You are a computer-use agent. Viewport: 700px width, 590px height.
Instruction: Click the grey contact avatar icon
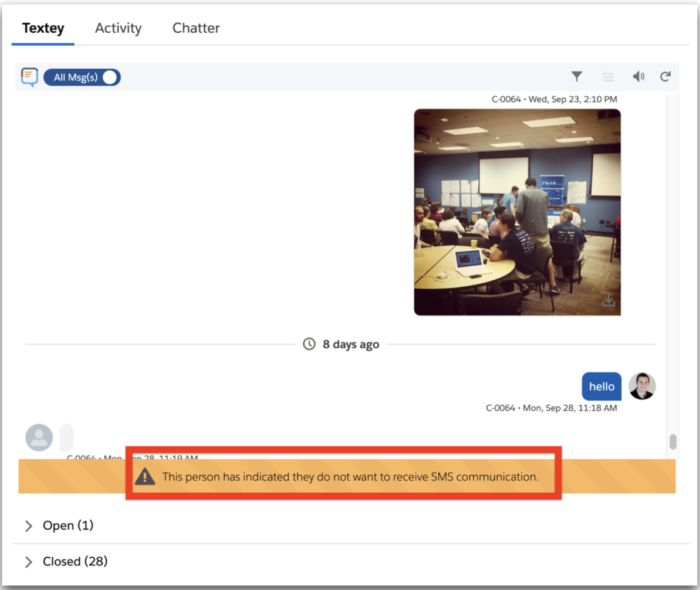pos(39,438)
